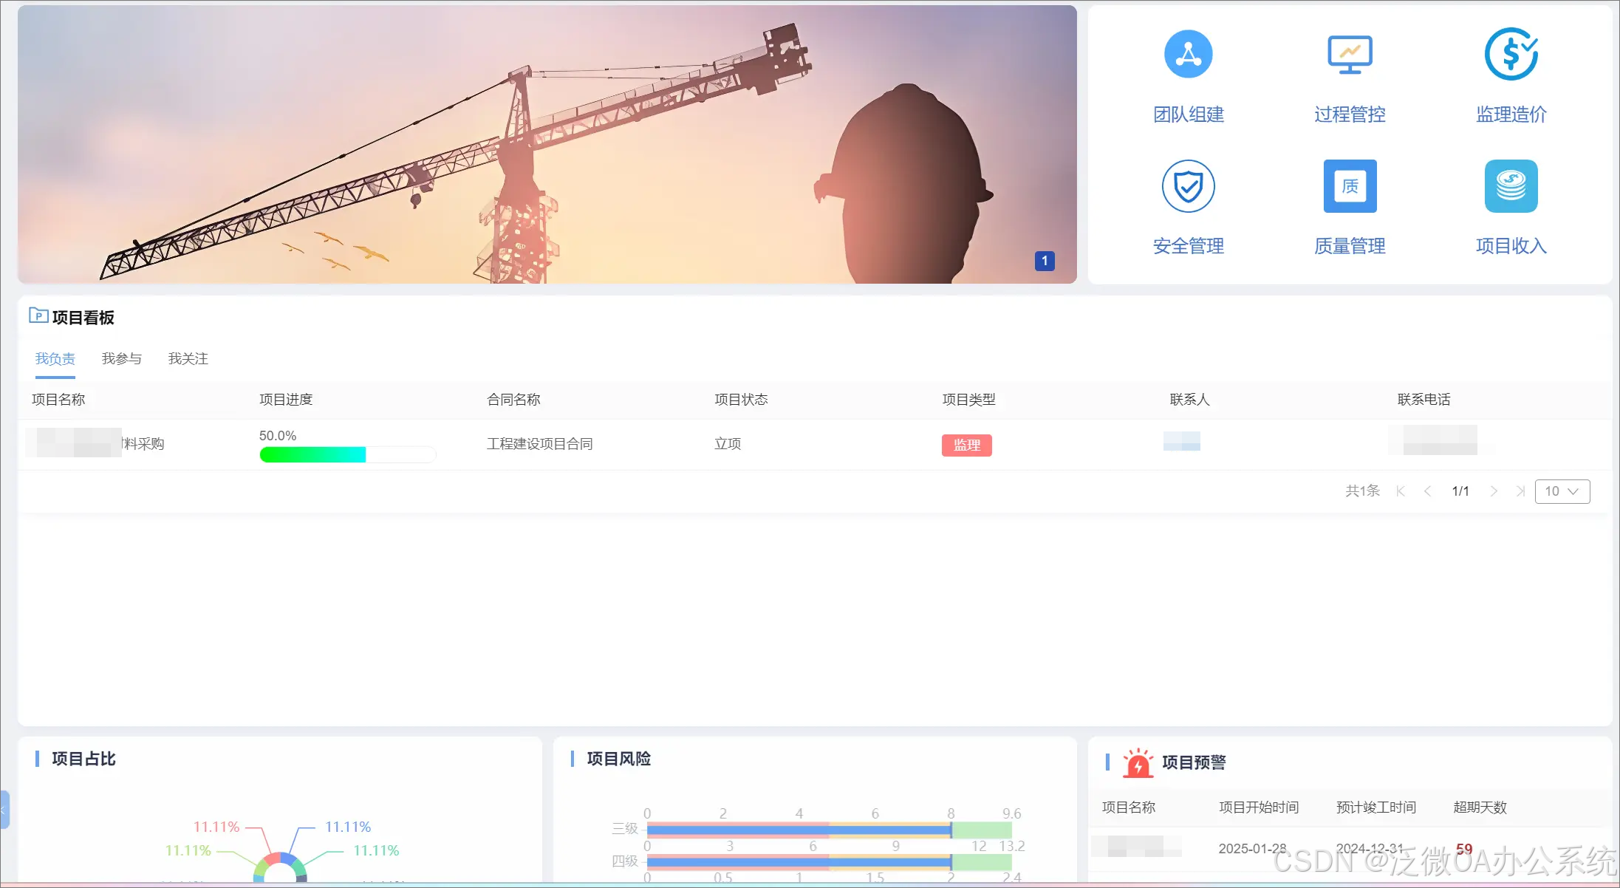Switch to the 我关注 tab
Screen dimensions: 1620x888
coord(188,359)
